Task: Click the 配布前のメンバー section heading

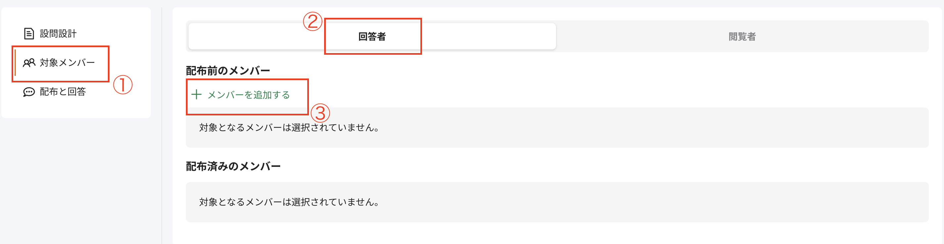Action: point(228,69)
